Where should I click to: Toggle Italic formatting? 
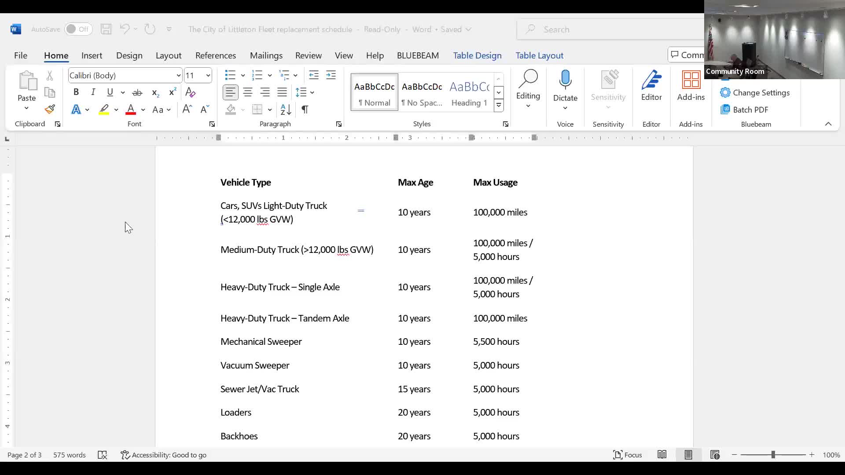[x=93, y=92]
